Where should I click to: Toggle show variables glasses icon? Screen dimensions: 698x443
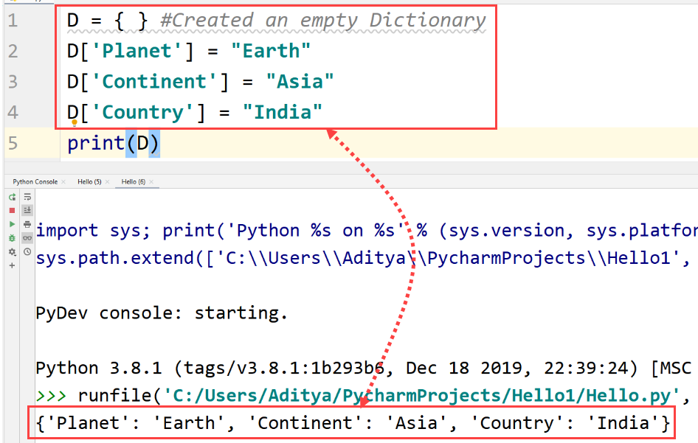(27, 238)
